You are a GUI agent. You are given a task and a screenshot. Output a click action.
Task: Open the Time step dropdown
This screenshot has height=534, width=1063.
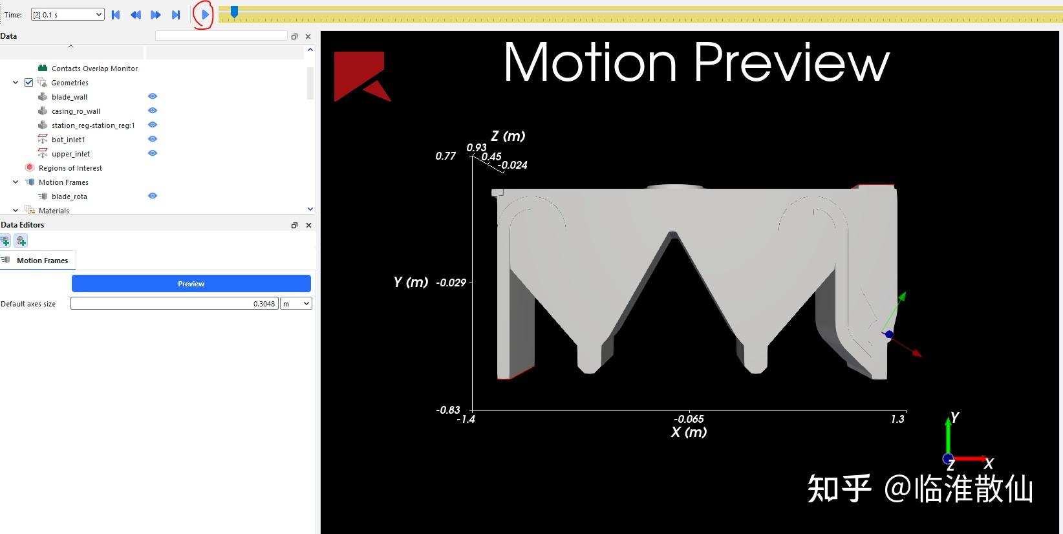(67, 14)
